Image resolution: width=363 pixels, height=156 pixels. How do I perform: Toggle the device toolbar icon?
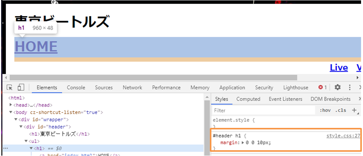click(x=21, y=87)
